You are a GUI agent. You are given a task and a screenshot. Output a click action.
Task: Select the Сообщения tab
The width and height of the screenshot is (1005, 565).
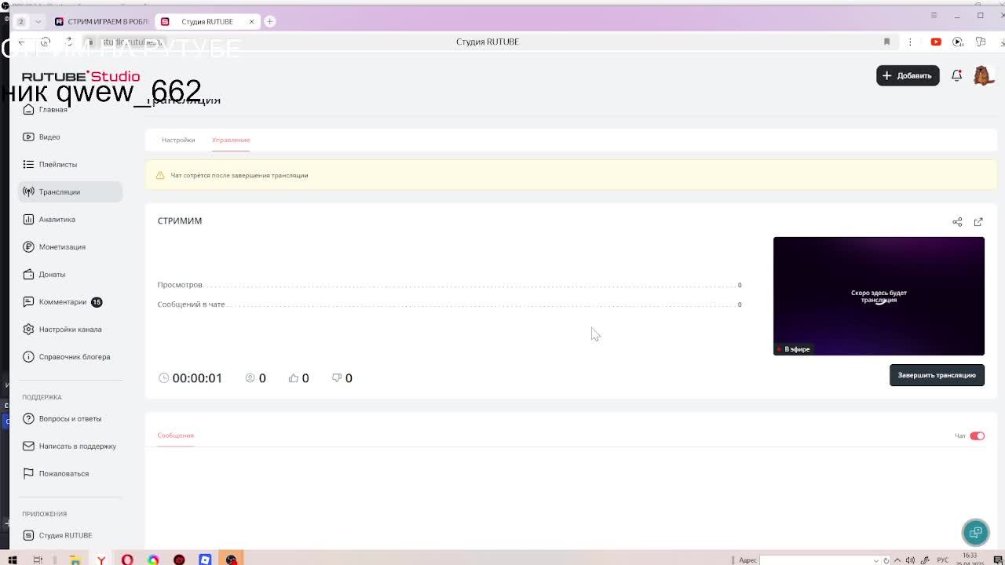click(175, 436)
